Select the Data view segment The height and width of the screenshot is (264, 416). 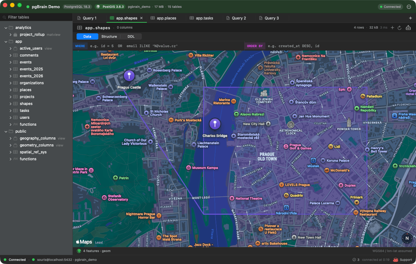pyautogui.click(x=87, y=36)
